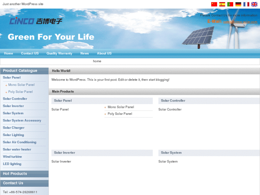Click the Product Catalogue sidebar header
Image resolution: width=260 pixels, height=195 pixels.
[24, 71]
